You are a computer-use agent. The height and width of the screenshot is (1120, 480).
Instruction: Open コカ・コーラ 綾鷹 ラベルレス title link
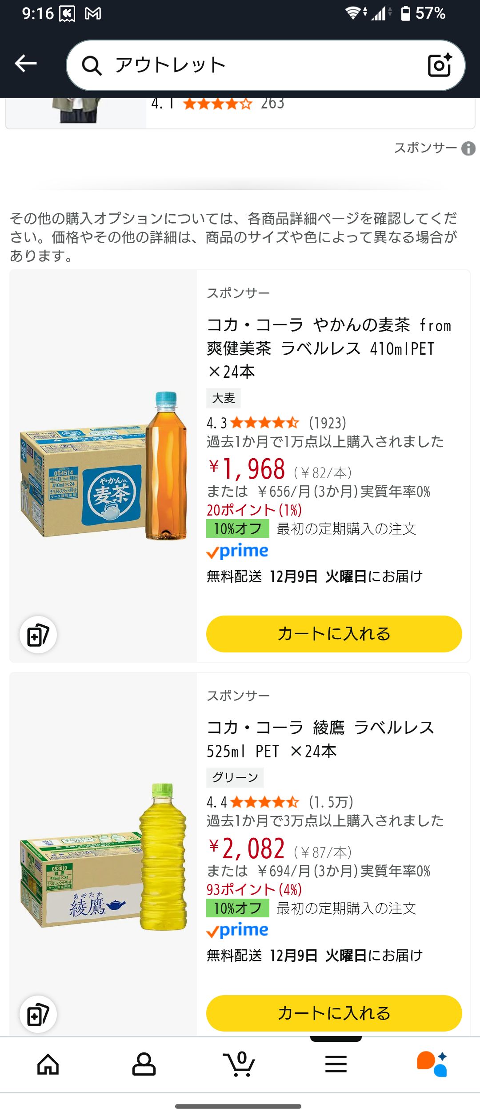tap(320, 739)
